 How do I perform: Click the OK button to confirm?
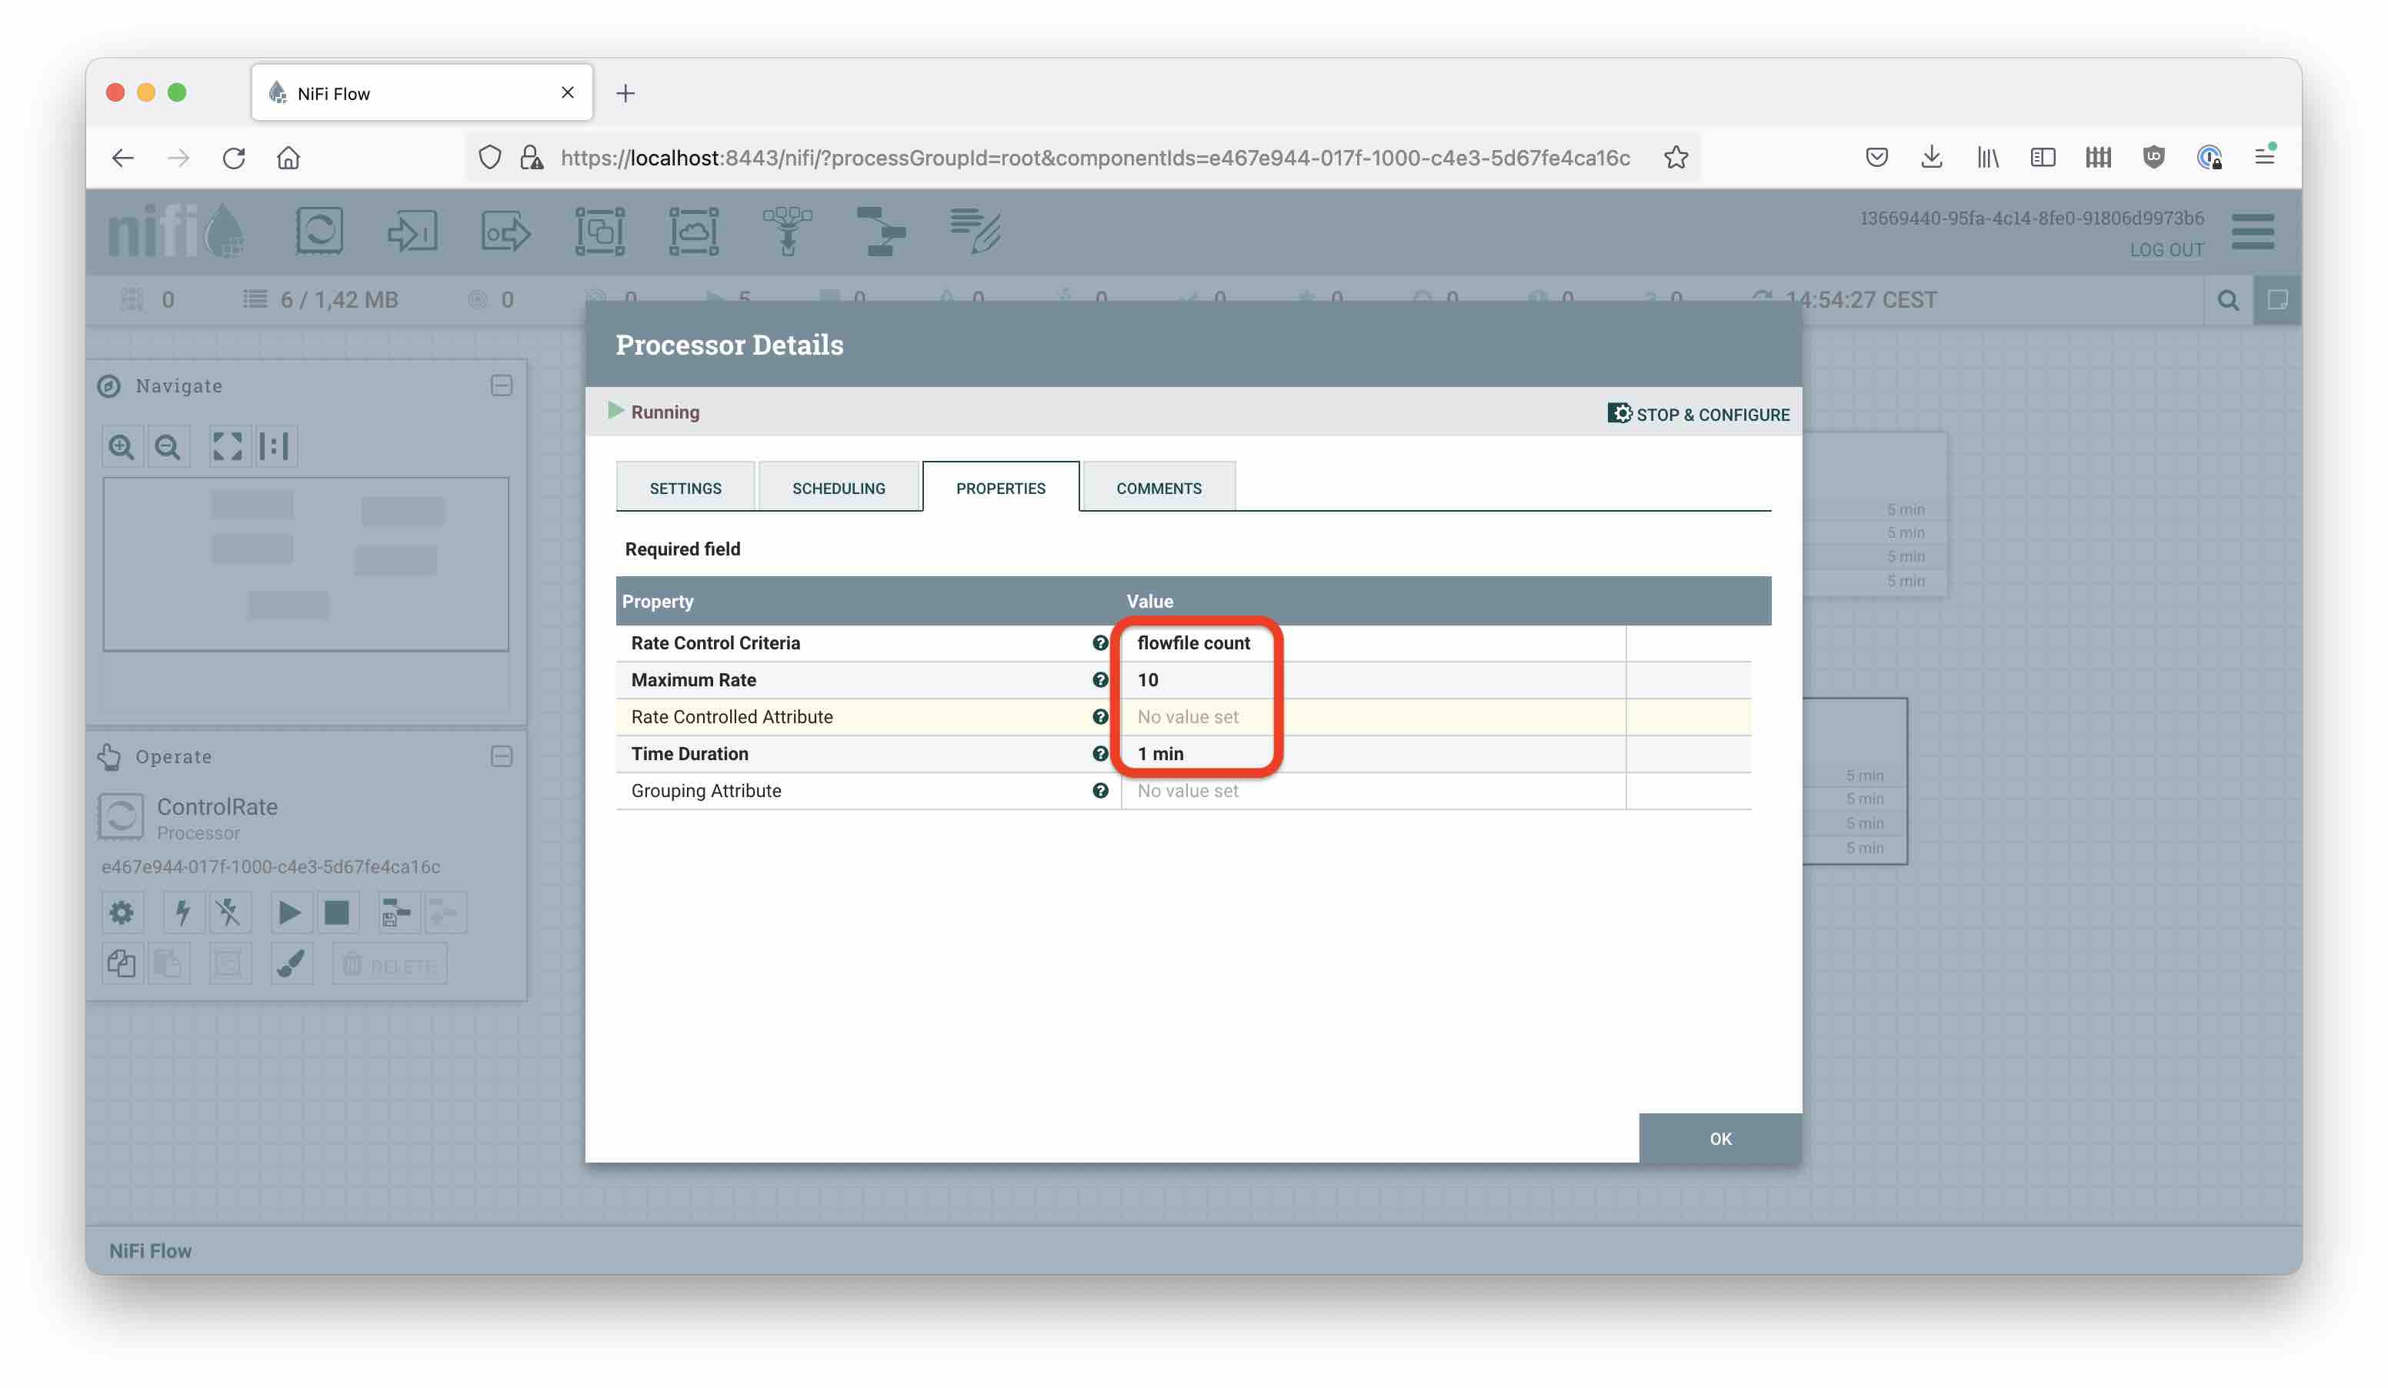[1719, 1139]
